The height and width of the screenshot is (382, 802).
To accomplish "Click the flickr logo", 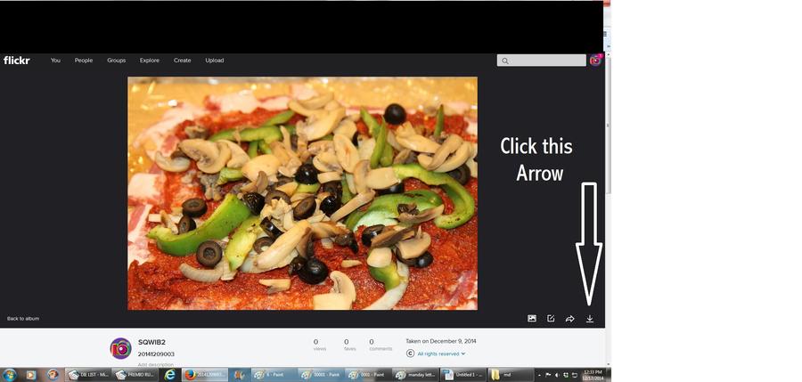I will point(17,61).
